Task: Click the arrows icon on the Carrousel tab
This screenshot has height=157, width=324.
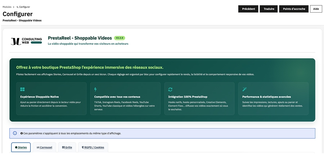Action: tap(38, 148)
